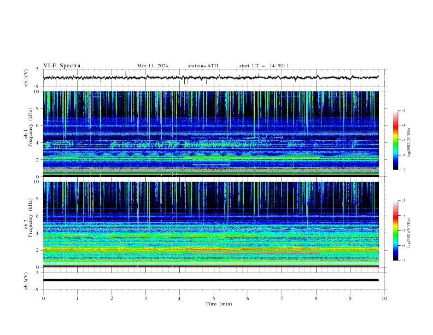The image size is (433, 335).
Task: Click the "VLF Spectra" plot title
Action: (x=62, y=66)
